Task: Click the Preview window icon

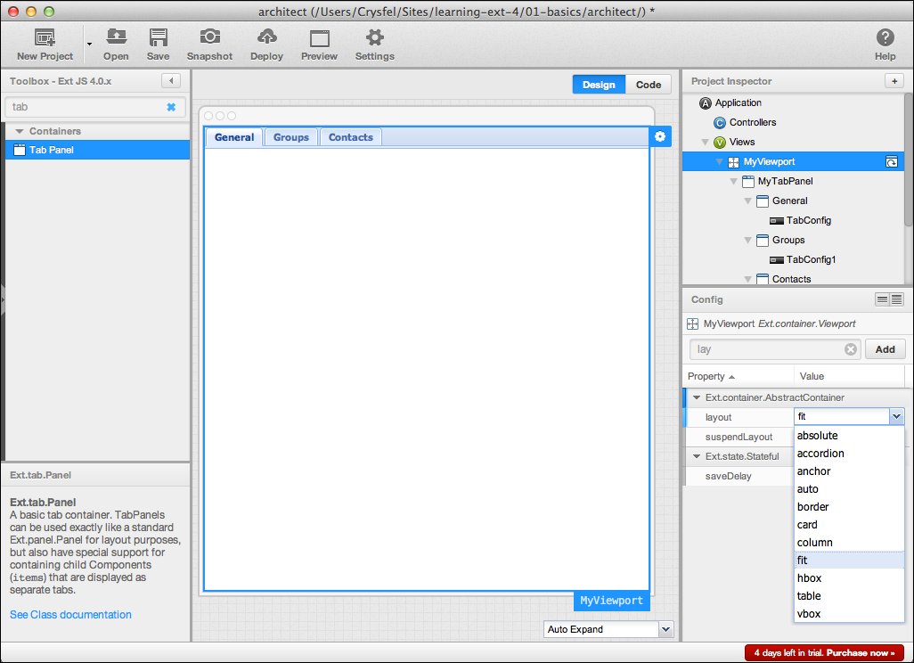Action: [x=320, y=38]
